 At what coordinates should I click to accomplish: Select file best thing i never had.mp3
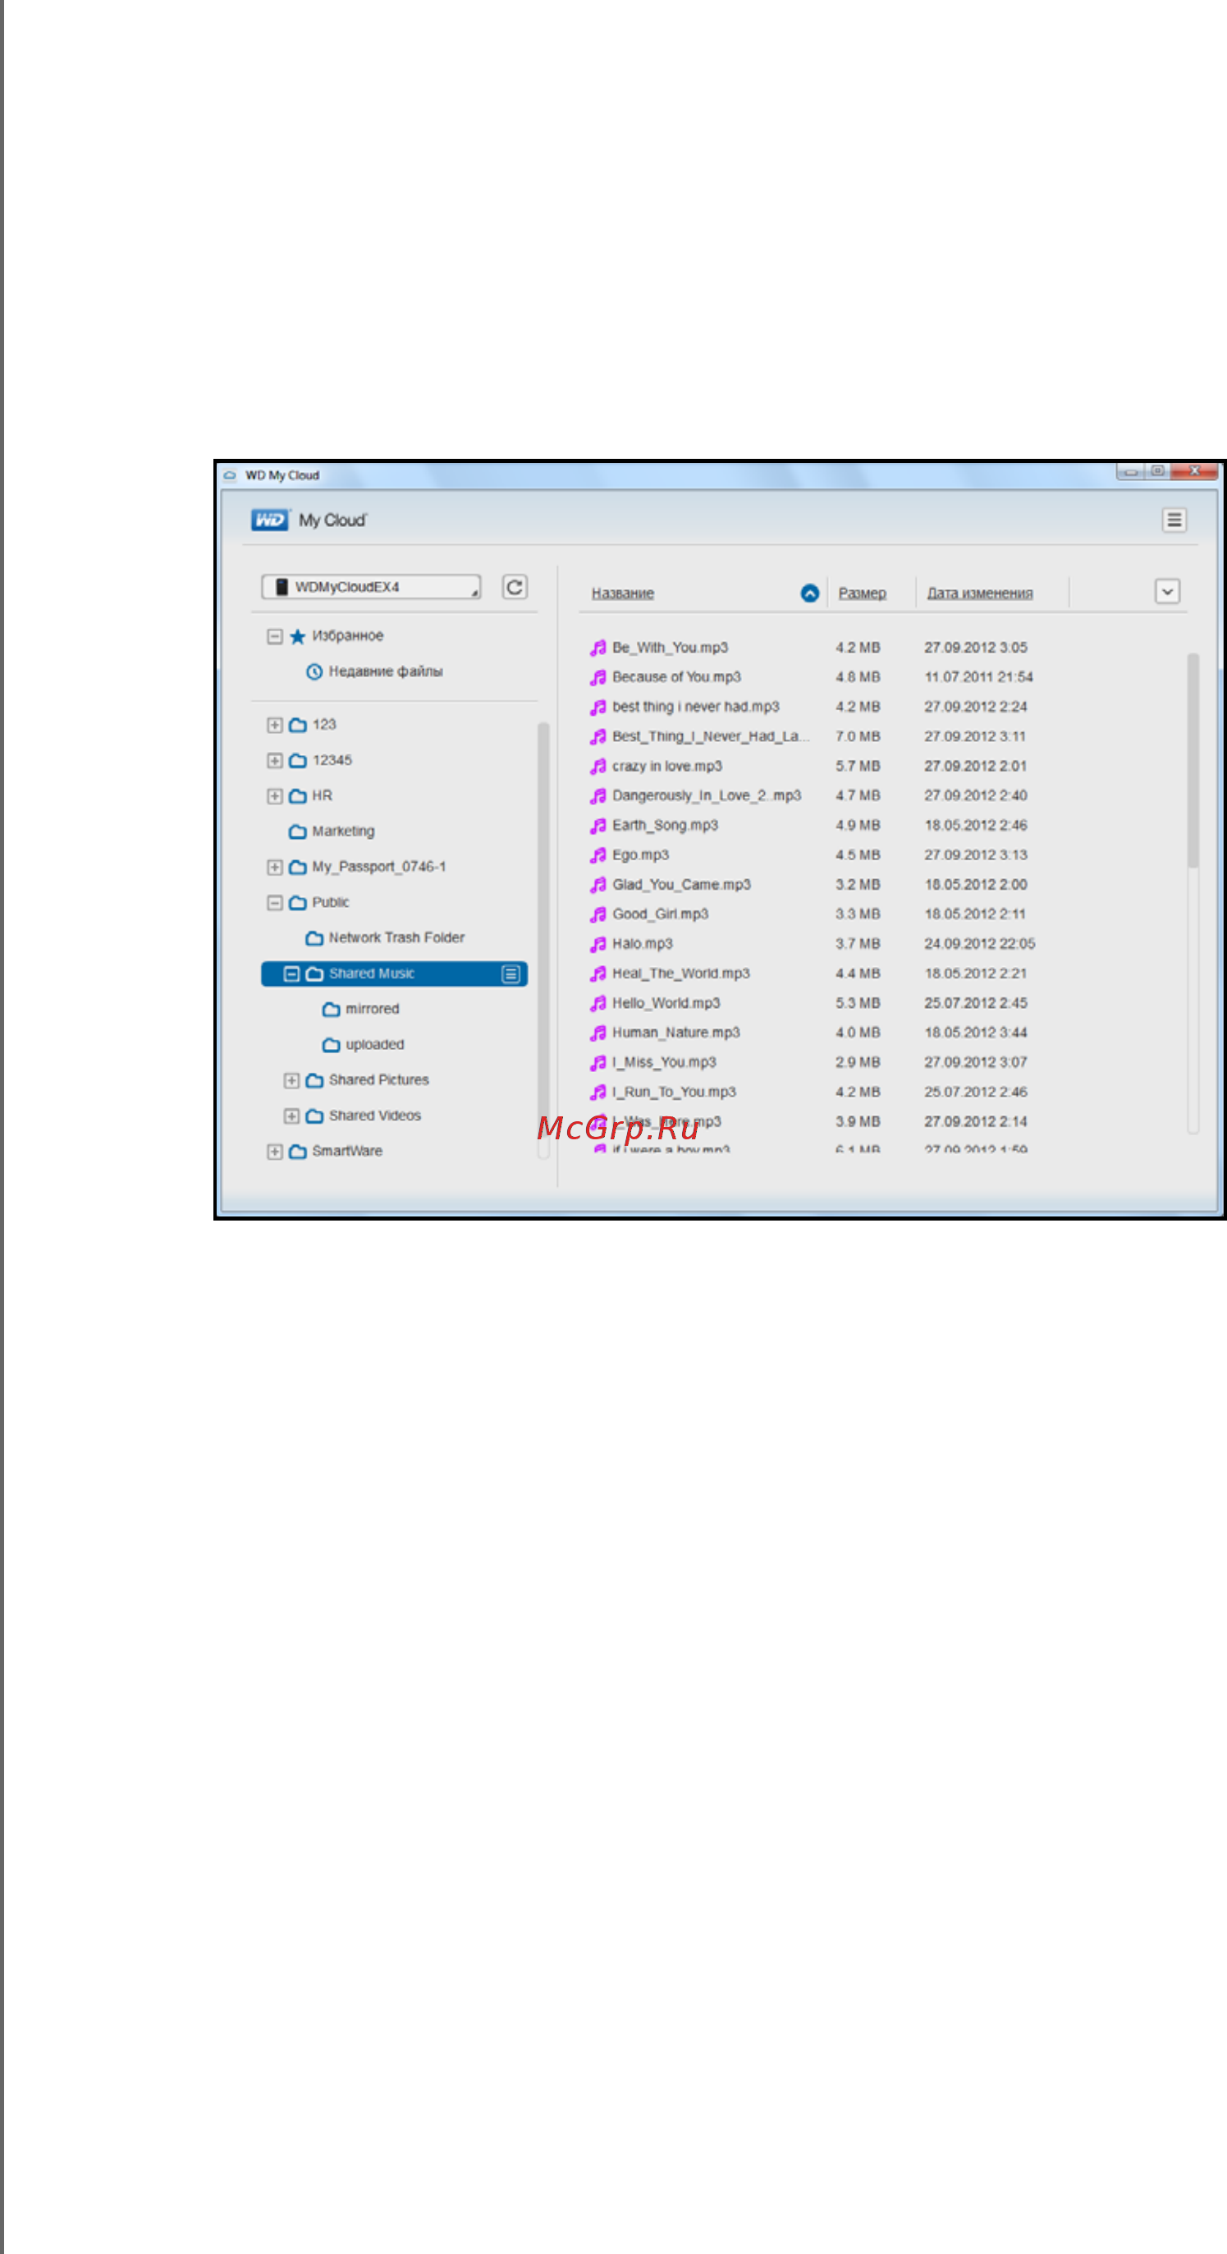coord(696,707)
